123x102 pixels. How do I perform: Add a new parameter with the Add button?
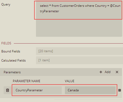tap(105, 72)
